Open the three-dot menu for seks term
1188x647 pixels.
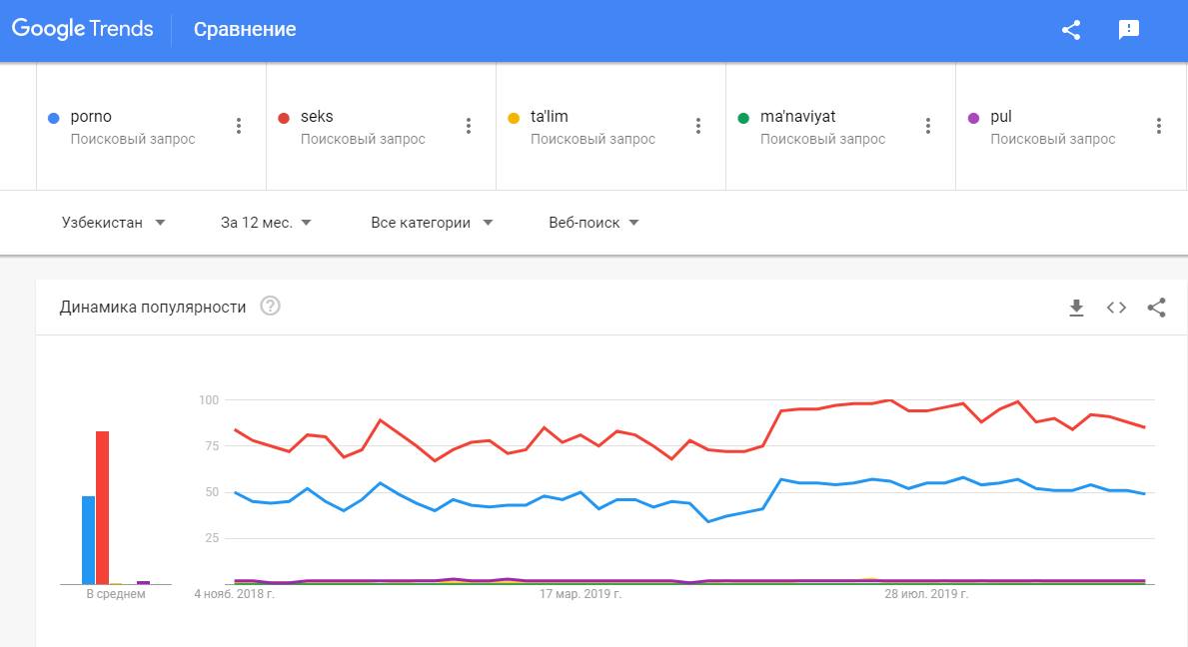point(469,126)
